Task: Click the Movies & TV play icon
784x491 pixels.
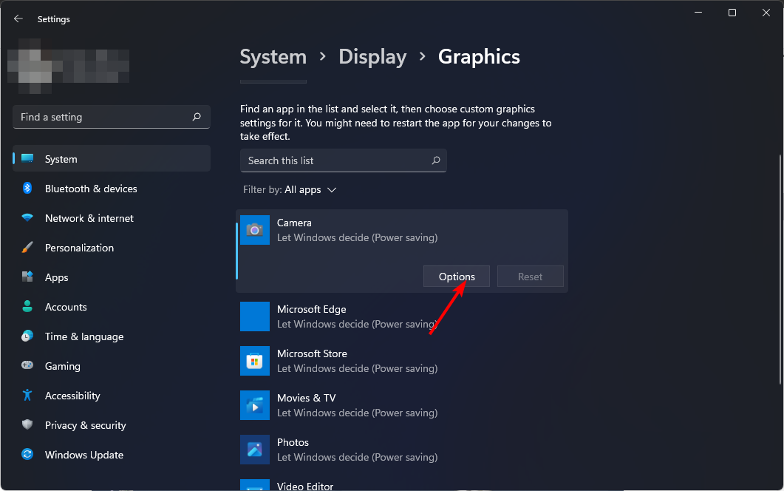Action: click(x=255, y=405)
